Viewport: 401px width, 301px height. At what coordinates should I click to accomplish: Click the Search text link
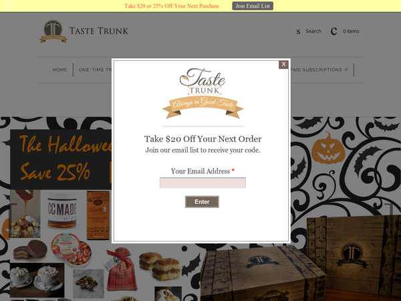[x=313, y=31]
